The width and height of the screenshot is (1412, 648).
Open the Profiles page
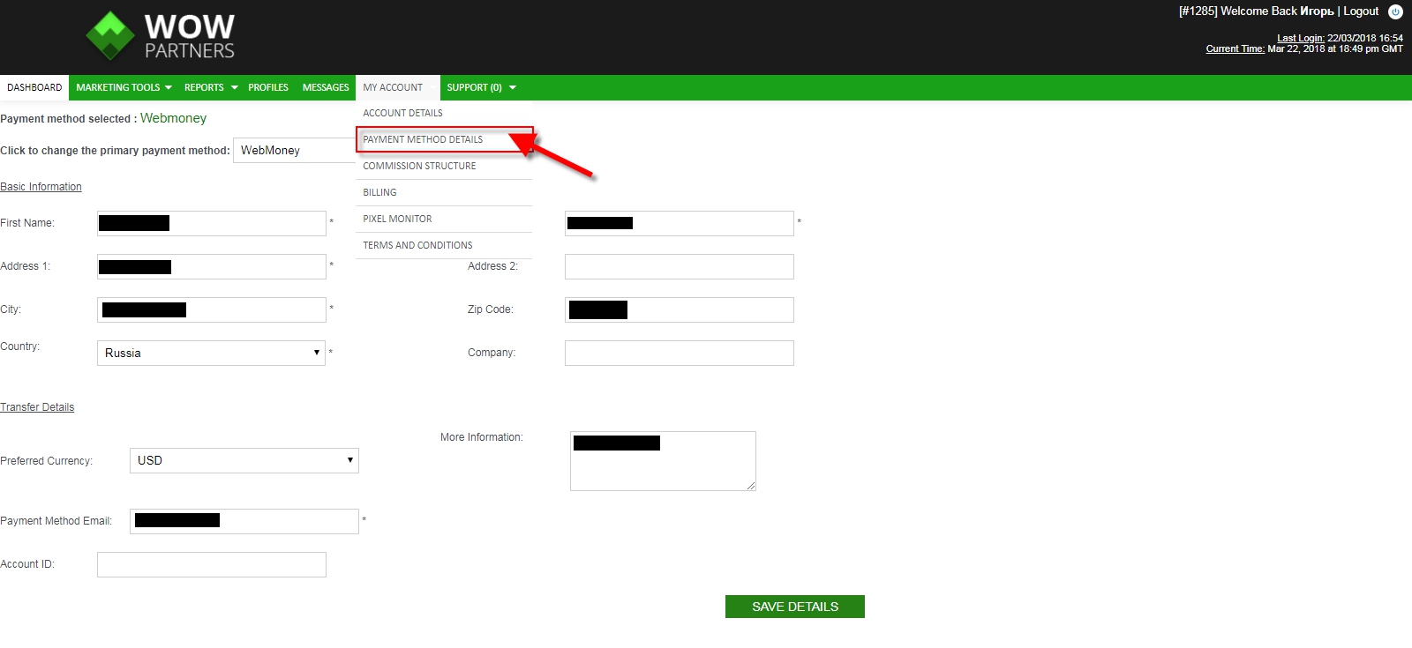click(x=268, y=87)
